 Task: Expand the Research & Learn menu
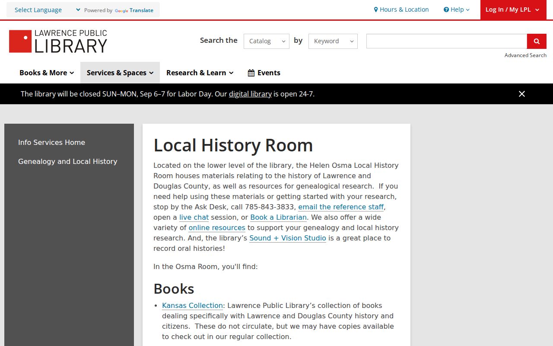pyautogui.click(x=200, y=73)
